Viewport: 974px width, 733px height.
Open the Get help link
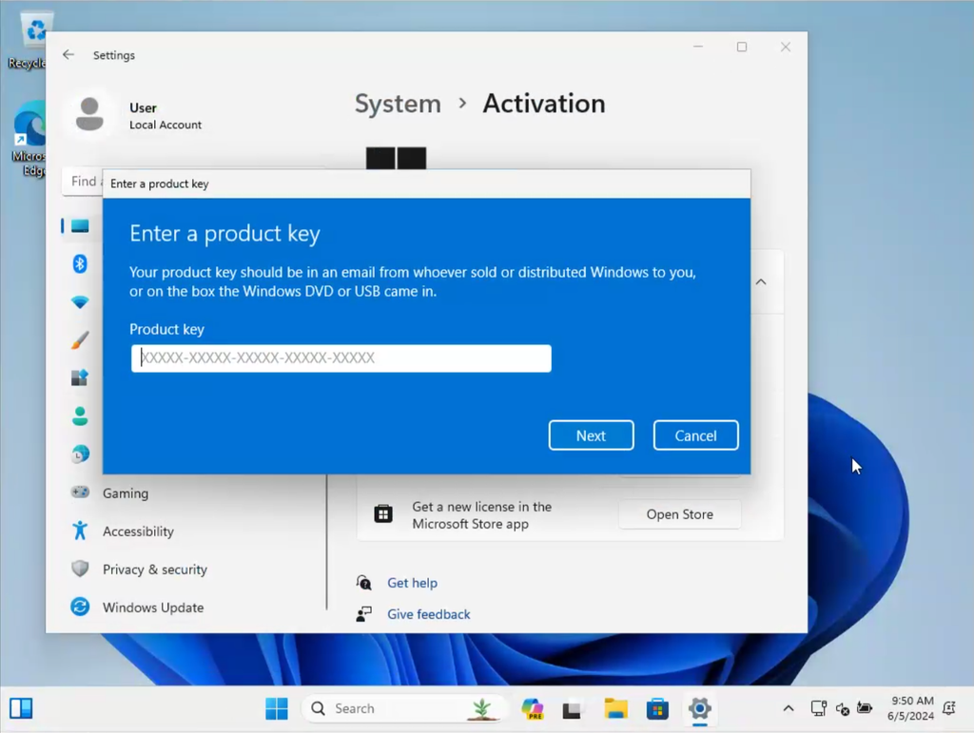click(412, 583)
